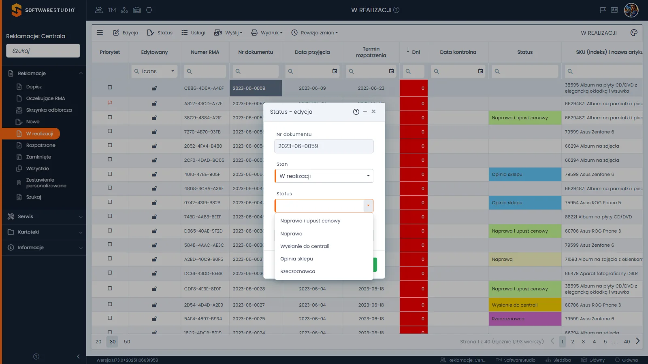
Task: Open the Stan dropdown showing W realizacji
Action: [x=324, y=176]
